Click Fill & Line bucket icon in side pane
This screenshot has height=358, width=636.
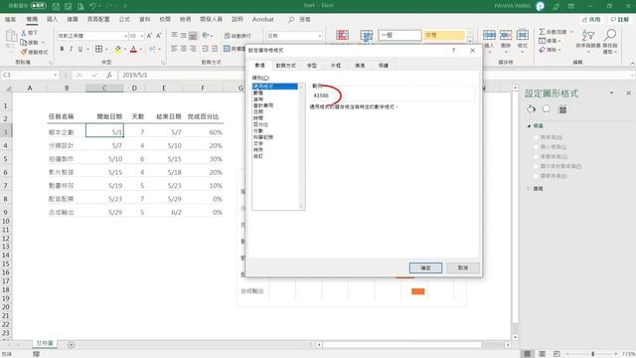531,109
